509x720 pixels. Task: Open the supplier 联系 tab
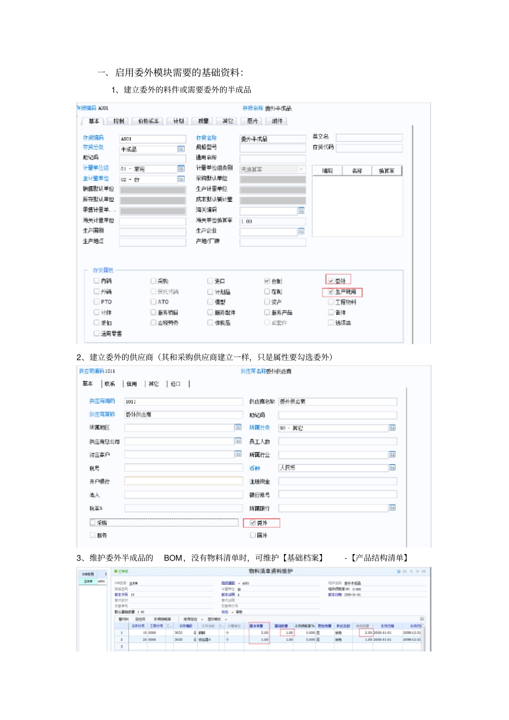click(x=110, y=384)
